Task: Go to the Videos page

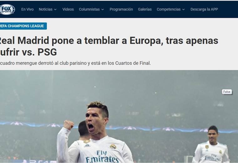Action: tap(68, 9)
